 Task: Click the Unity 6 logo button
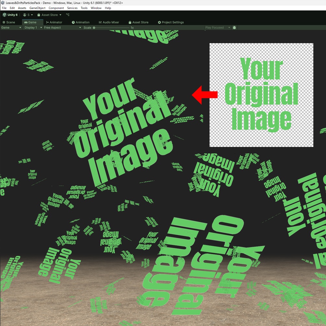click(10, 15)
